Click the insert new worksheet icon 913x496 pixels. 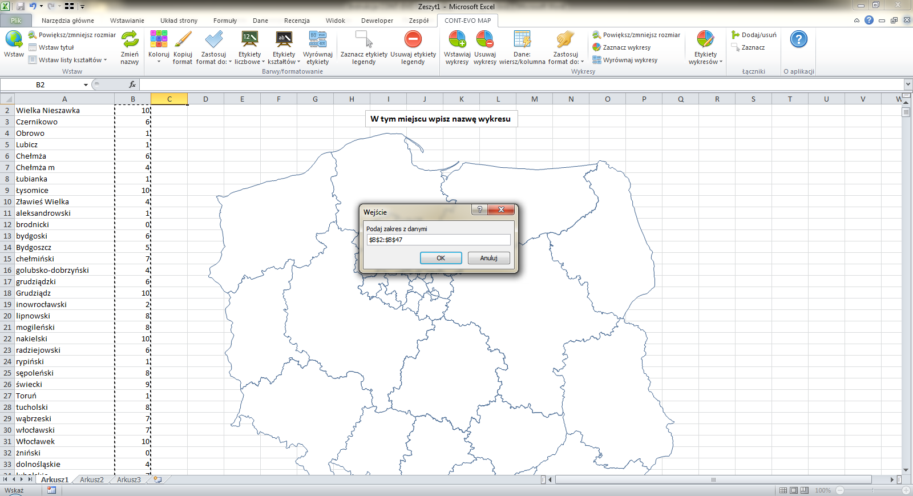point(157,479)
